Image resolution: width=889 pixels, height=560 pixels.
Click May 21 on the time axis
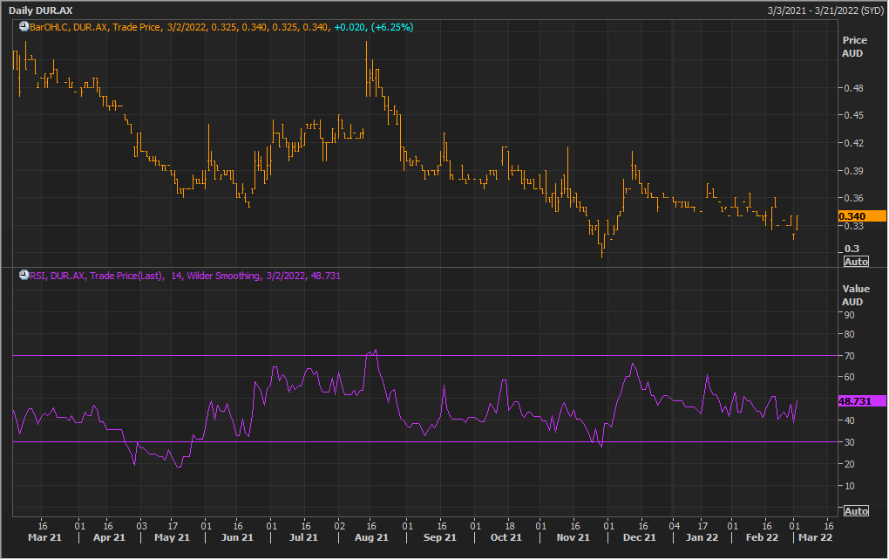coord(172,538)
